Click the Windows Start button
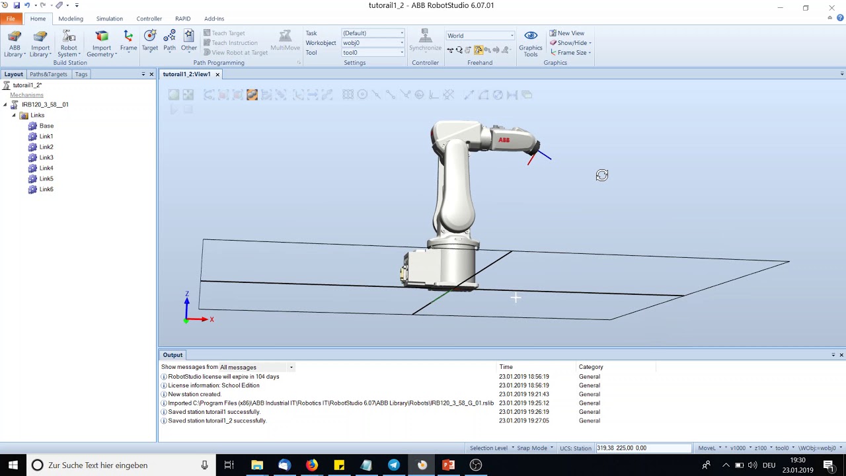The width and height of the screenshot is (846, 476). (x=13, y=465)
